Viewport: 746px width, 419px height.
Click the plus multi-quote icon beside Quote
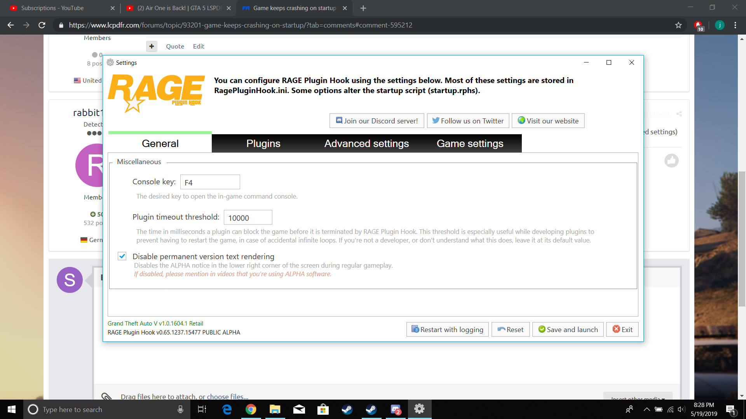(x=152, y=46)
